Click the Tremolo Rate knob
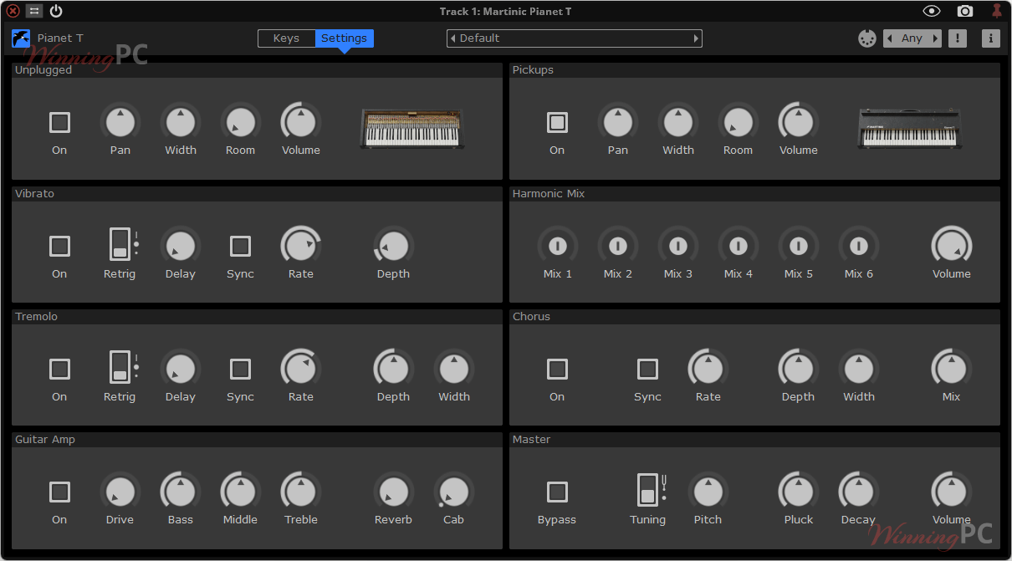1012x561 pixels. coord(301,369)
